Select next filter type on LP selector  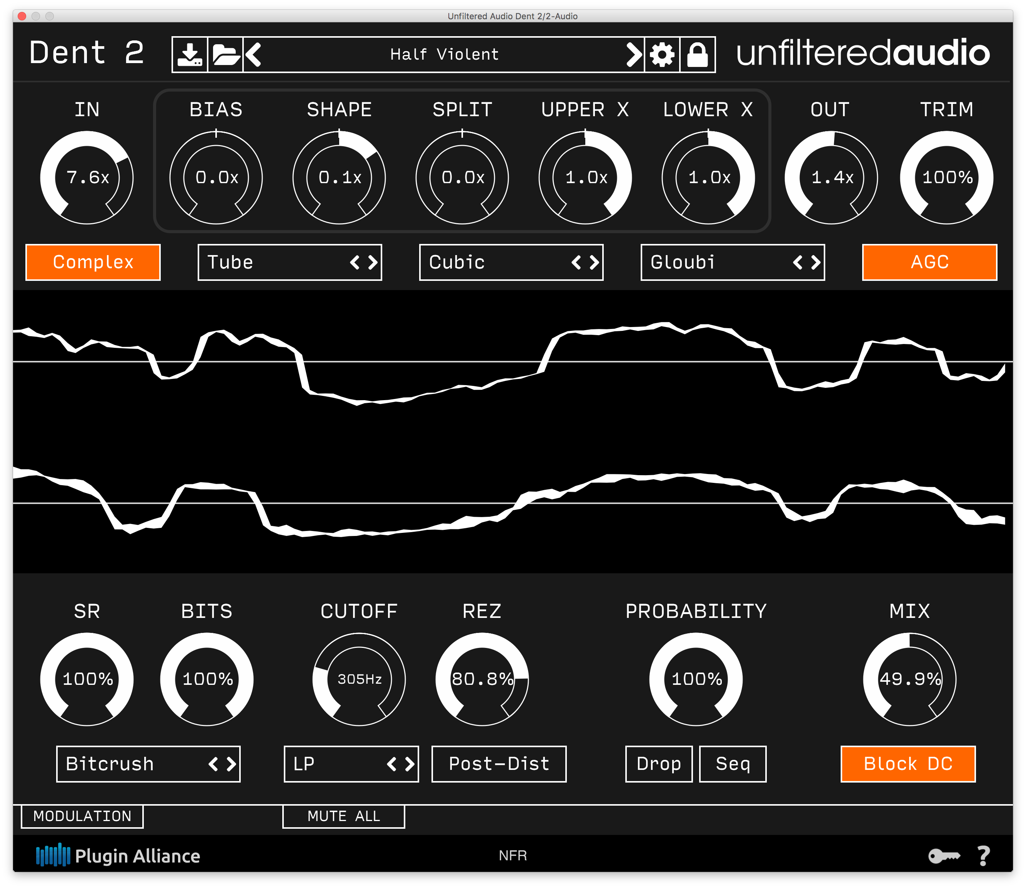point(410,764)
